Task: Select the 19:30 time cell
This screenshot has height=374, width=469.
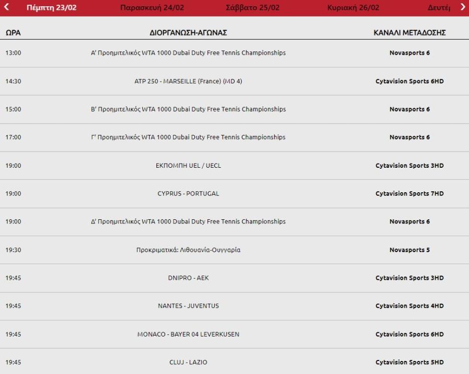Action: coord(13,250)
